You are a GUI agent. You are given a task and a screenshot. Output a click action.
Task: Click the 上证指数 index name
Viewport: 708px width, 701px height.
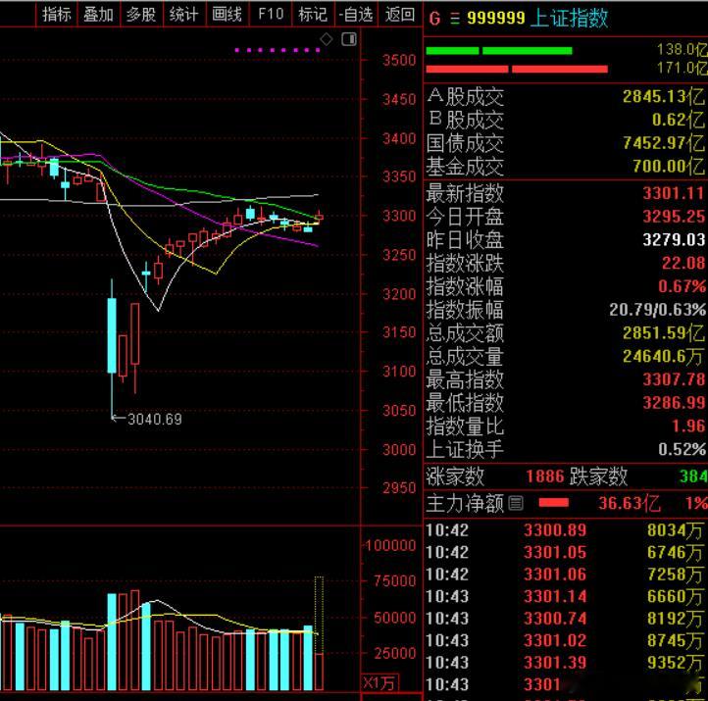coord(569,19)
